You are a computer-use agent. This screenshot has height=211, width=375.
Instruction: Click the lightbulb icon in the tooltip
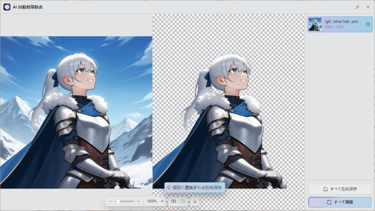(169, 187)
